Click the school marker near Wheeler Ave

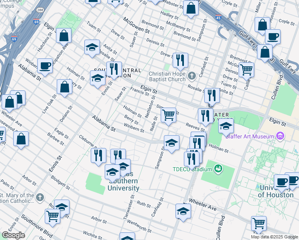pyautogui.click(x=183, y=211)
